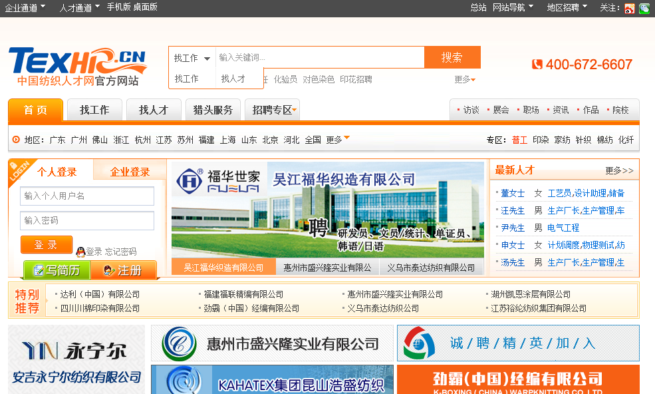Image resolution: width=655 pixels, height=394 pixels.
Task: Click the password input field
Action: [x=87, y=220]
